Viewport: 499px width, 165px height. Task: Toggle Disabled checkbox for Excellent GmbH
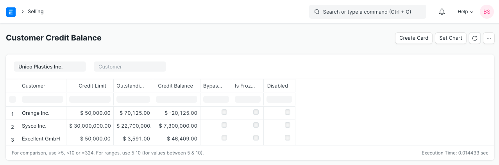click(287, 138)
